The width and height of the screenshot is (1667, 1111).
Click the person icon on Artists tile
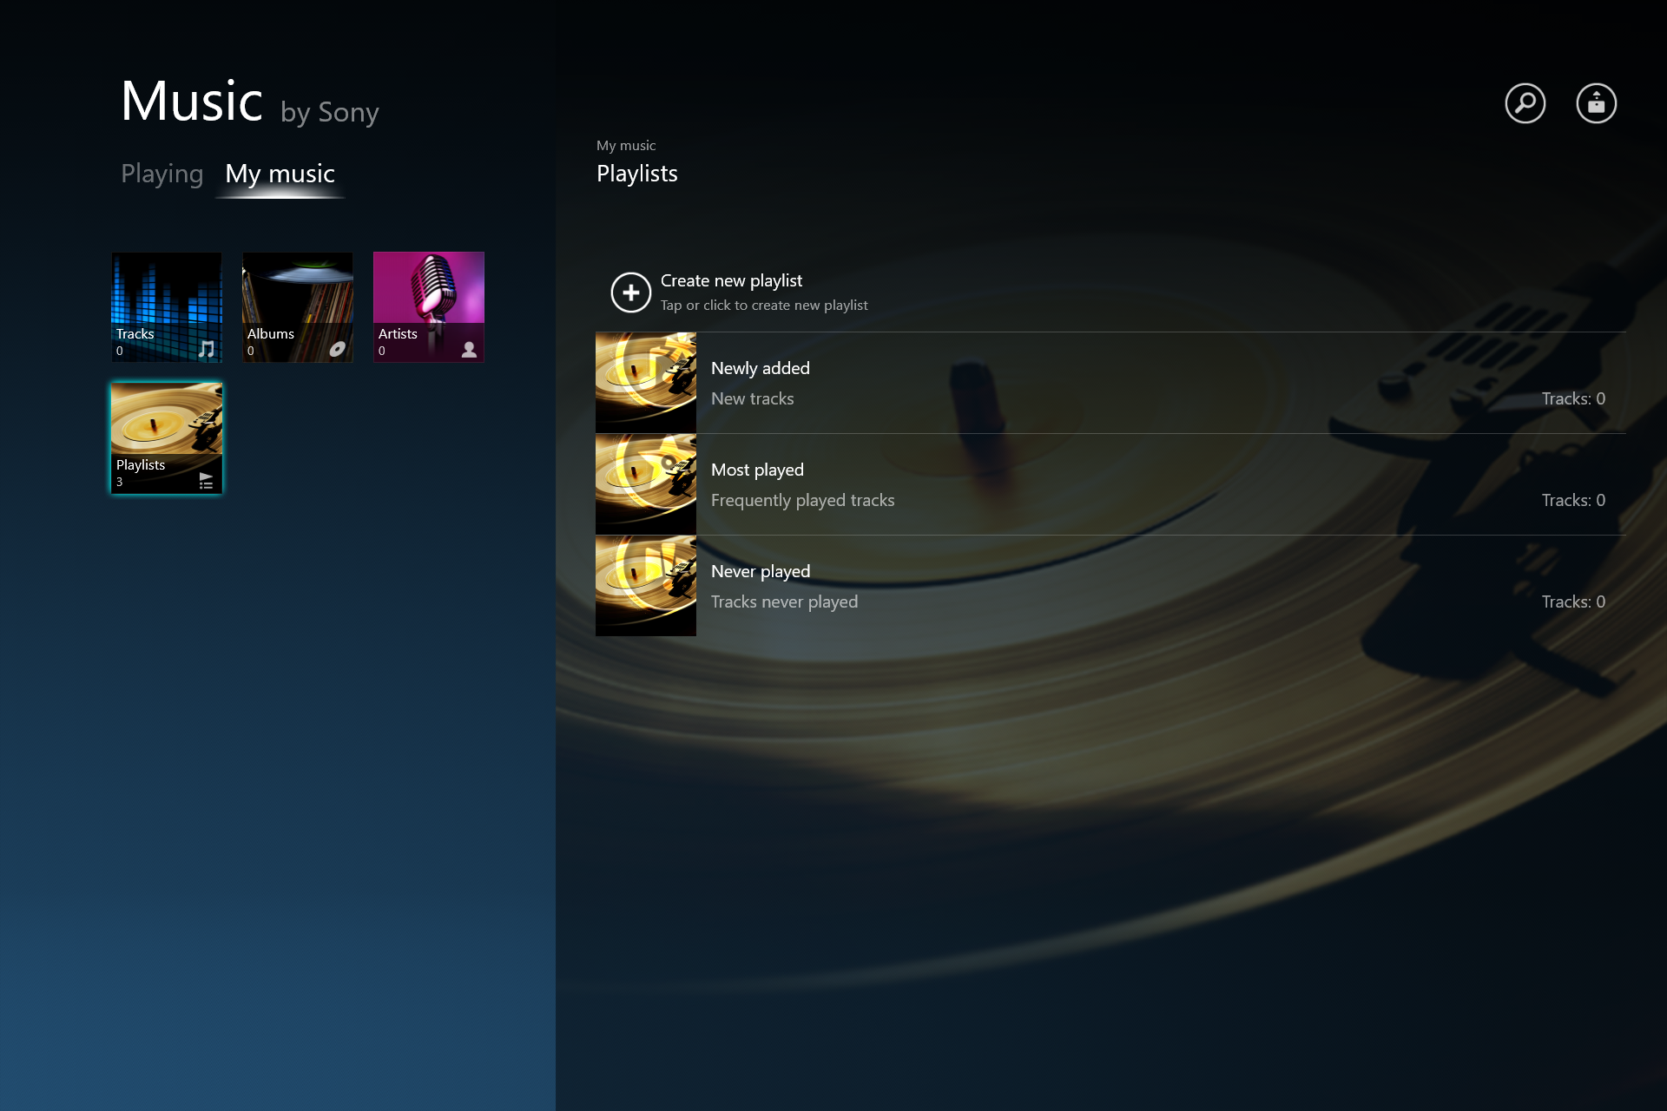pos(469,349)
